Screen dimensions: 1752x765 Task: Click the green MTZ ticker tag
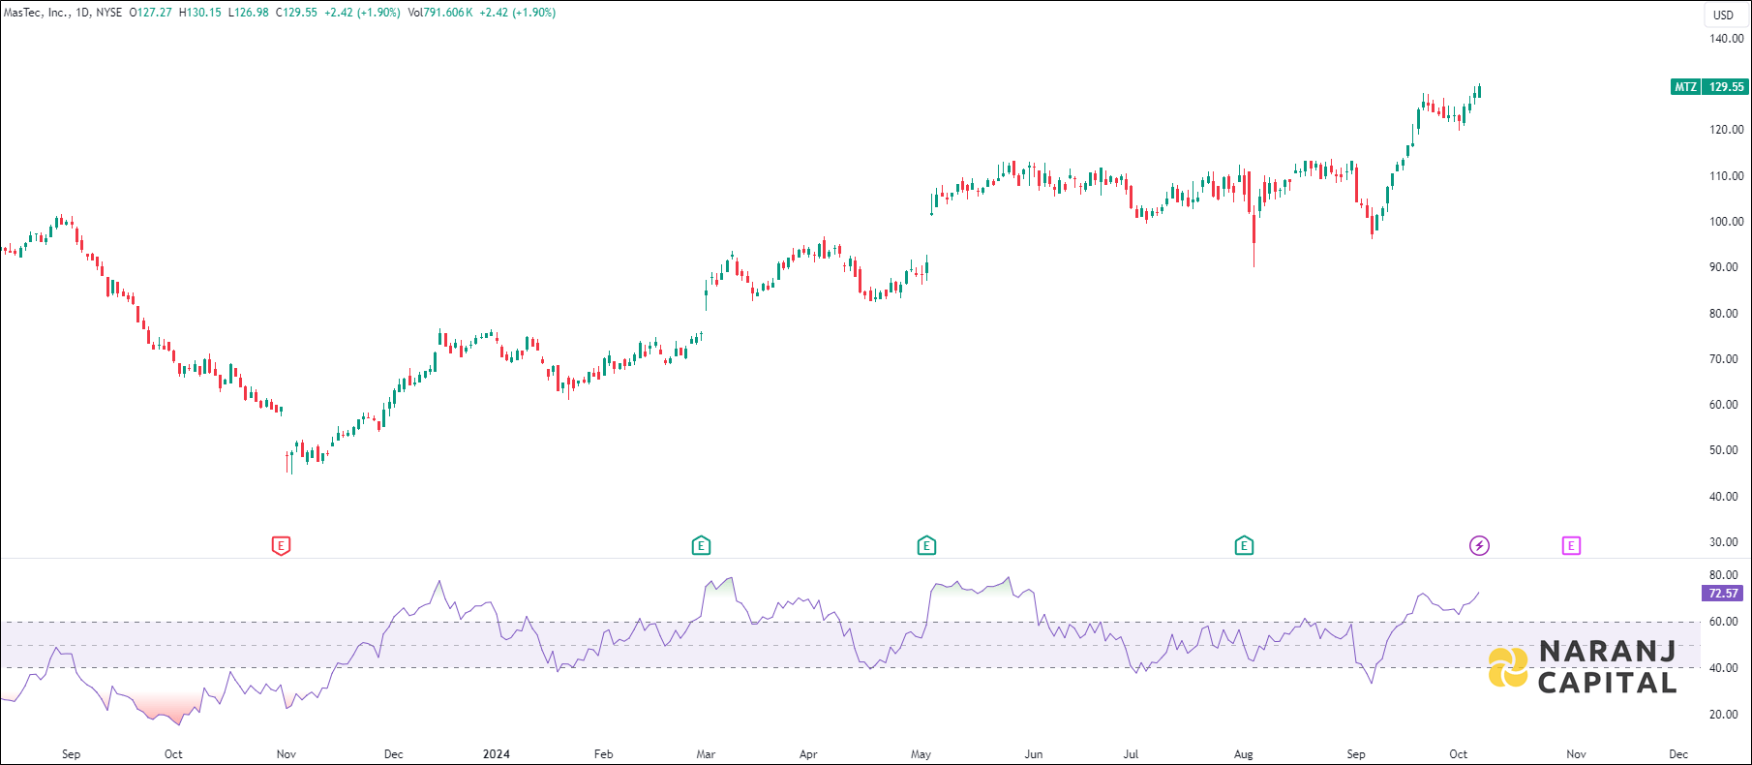pyautogui.click(x=1685, y=87)
